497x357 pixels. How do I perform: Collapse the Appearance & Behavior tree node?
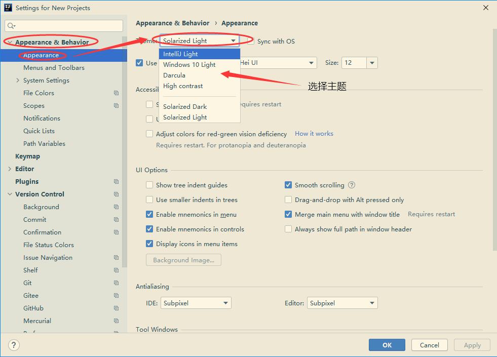[x=10, y=42]
